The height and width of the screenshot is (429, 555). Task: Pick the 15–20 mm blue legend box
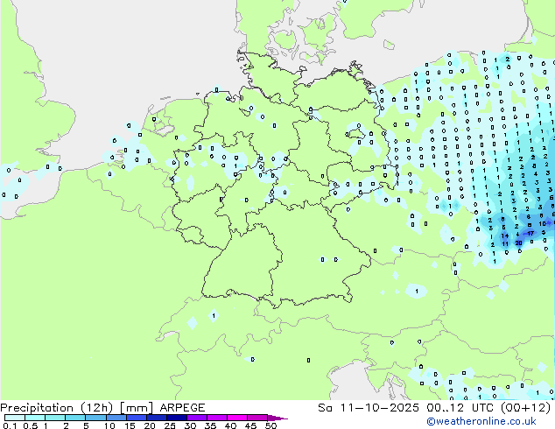[x=137, y=418]
